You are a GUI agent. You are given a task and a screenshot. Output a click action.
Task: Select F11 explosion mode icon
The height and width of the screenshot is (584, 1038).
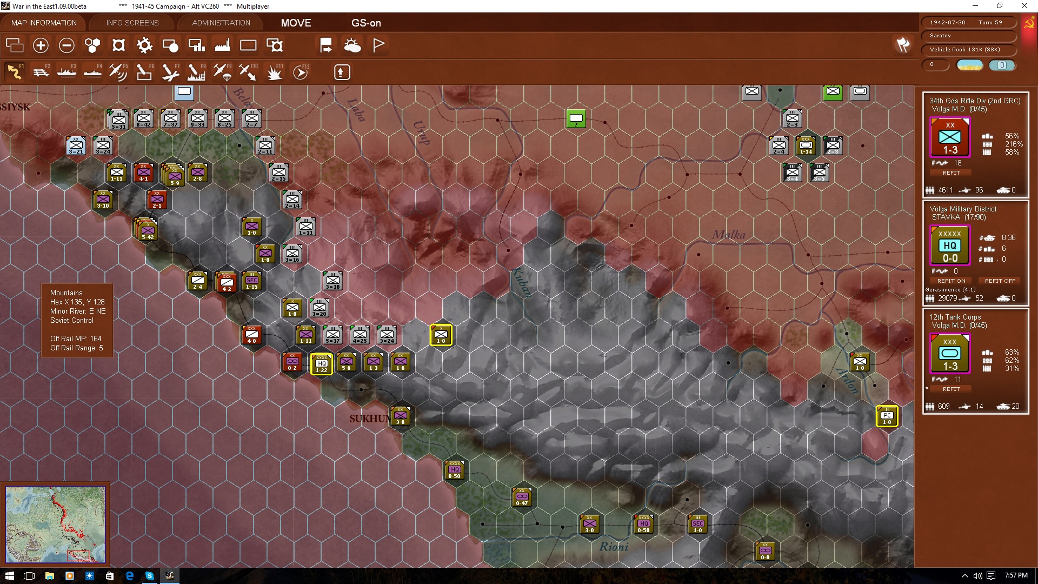click(x=275, y=72)
